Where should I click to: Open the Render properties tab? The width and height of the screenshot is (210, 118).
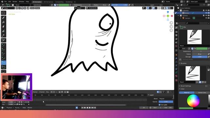tap(177, 32)
